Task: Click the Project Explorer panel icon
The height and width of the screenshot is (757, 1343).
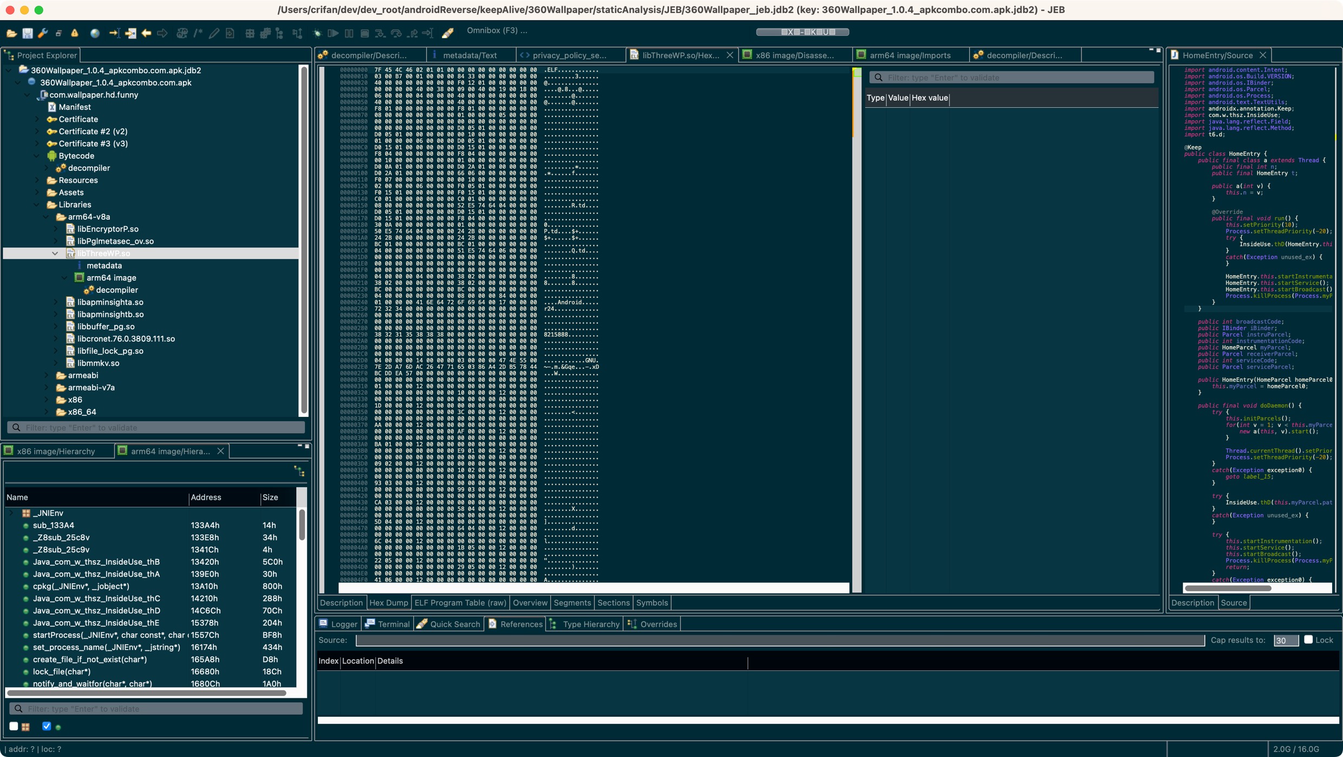Action: pos(9,55)
